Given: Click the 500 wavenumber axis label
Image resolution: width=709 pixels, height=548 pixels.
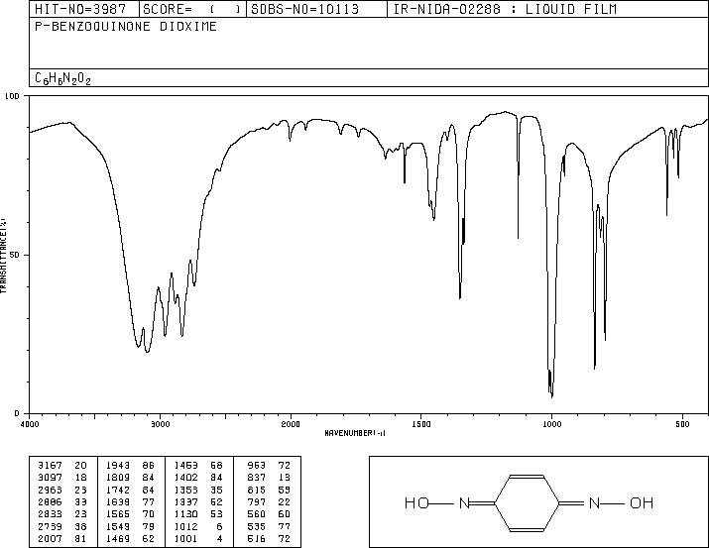Looking at the screenshot, I should [683, 424].
